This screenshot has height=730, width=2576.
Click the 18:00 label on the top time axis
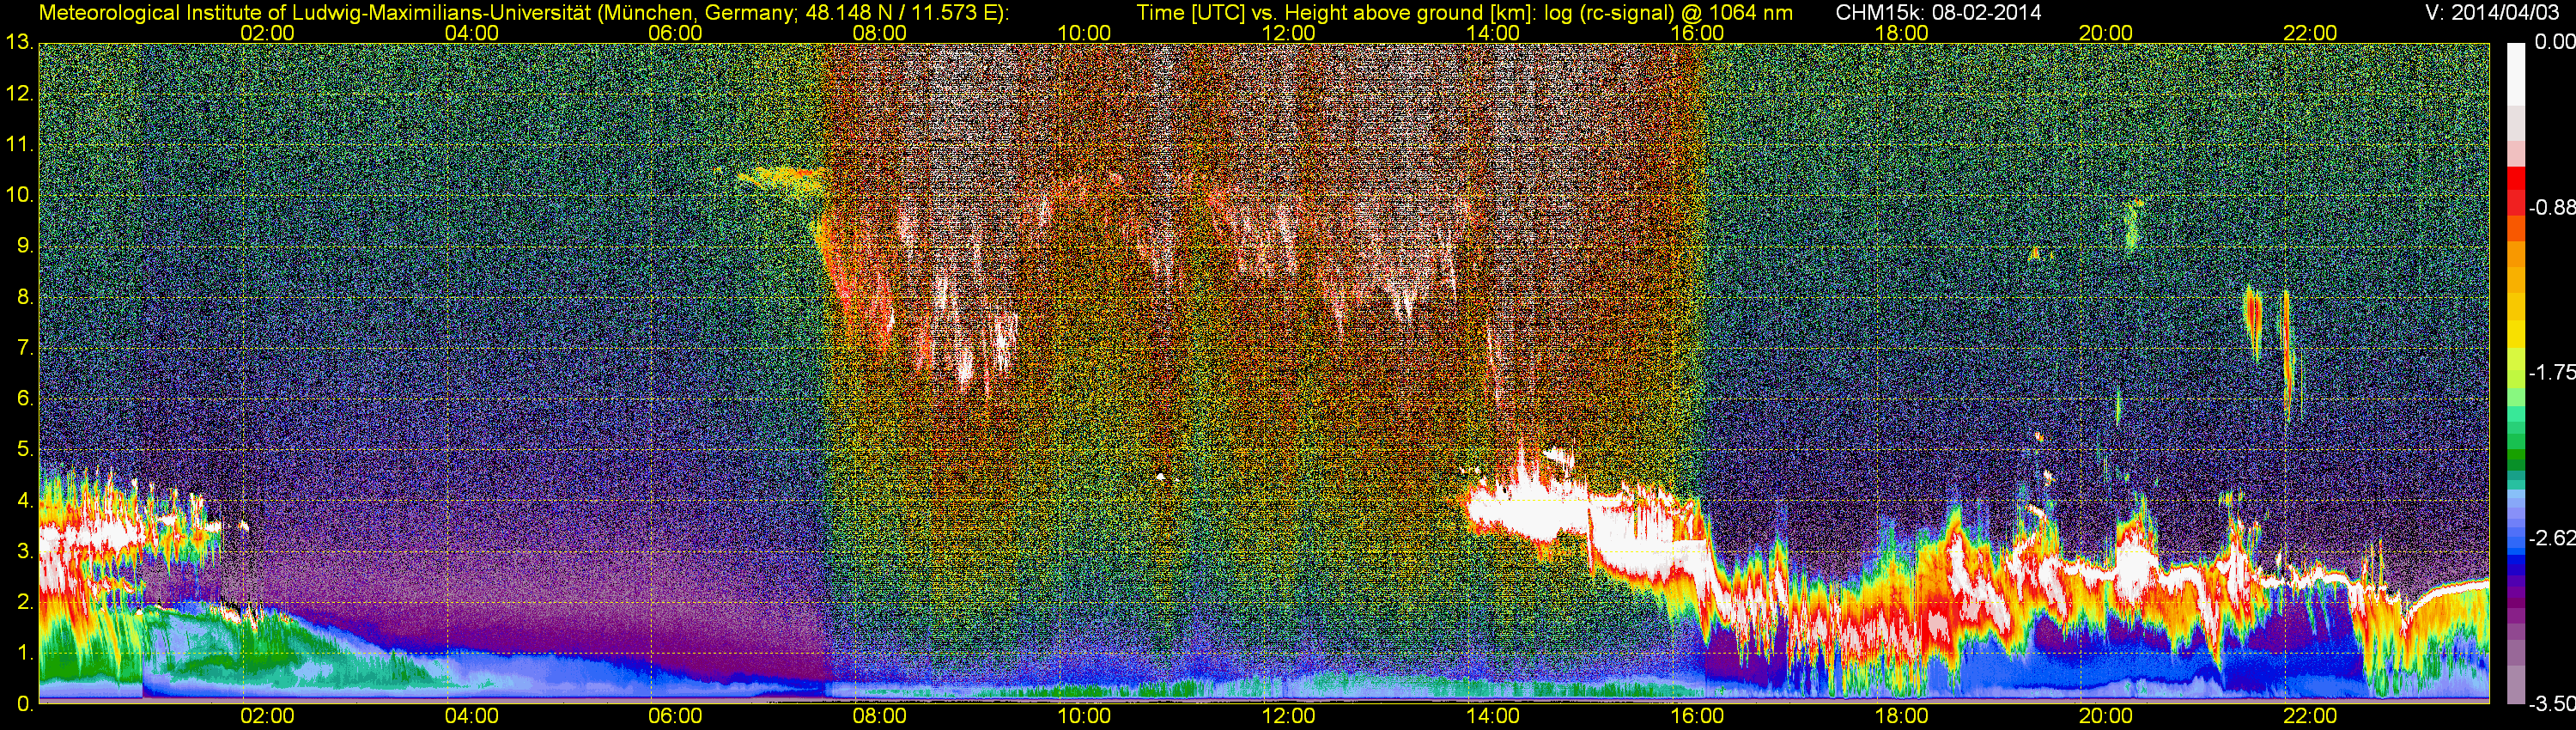(1901, 33)
